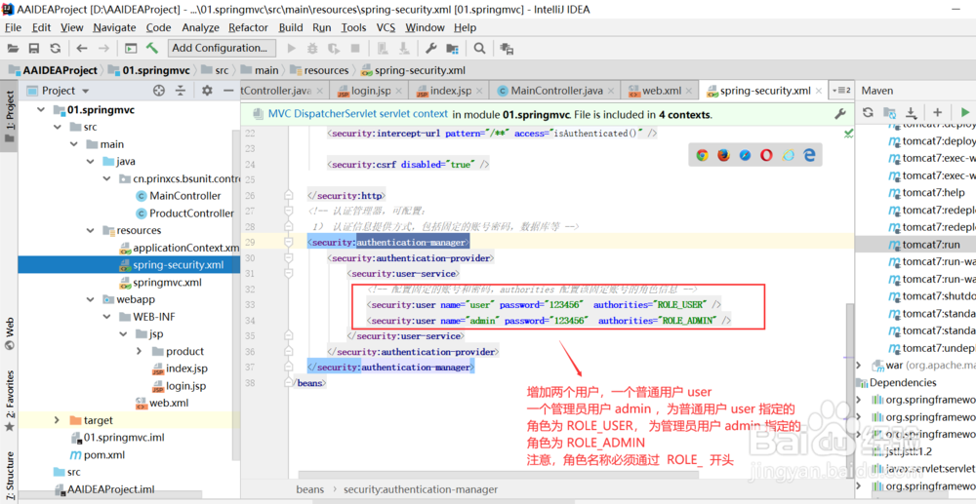Open Run Anything terminal-play icon
Screen dimensions: 976x504
tap(131, 49)
